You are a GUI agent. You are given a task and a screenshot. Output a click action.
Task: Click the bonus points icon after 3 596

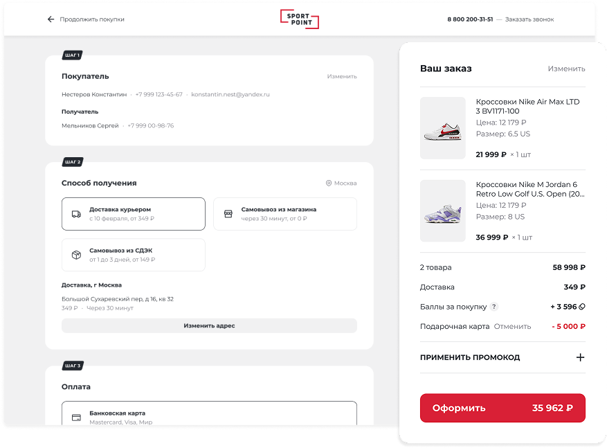pyautogui.click(x=582, y=307)
